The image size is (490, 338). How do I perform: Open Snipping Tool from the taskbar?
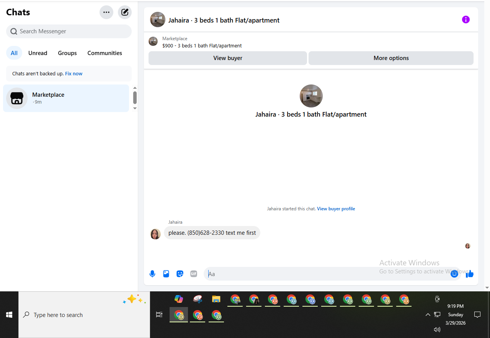click(x=198, y=299)
